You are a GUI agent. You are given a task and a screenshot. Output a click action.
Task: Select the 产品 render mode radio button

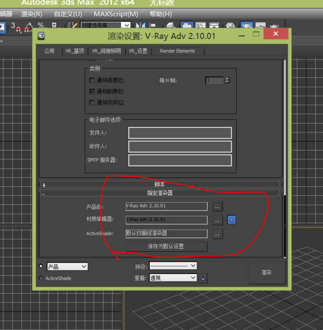pos(41,266)
